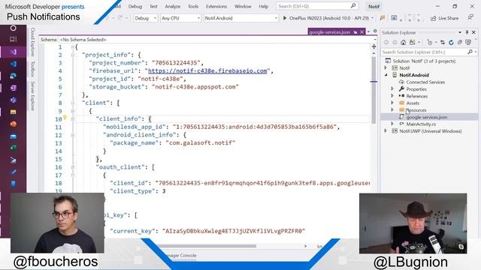
Task: Click the Cortana circle in the taskbar
Action: (14, 28)
